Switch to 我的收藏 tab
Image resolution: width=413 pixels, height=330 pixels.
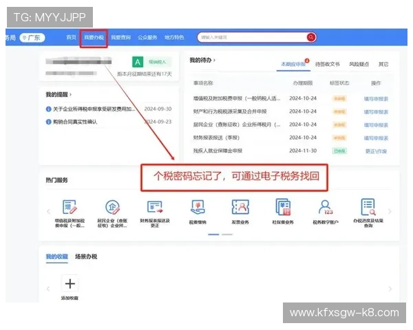point(57,256)
